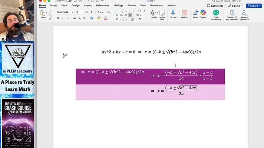
Task: Start Dictate microphone
Action: pyautogui.click(x=173, y=14)
